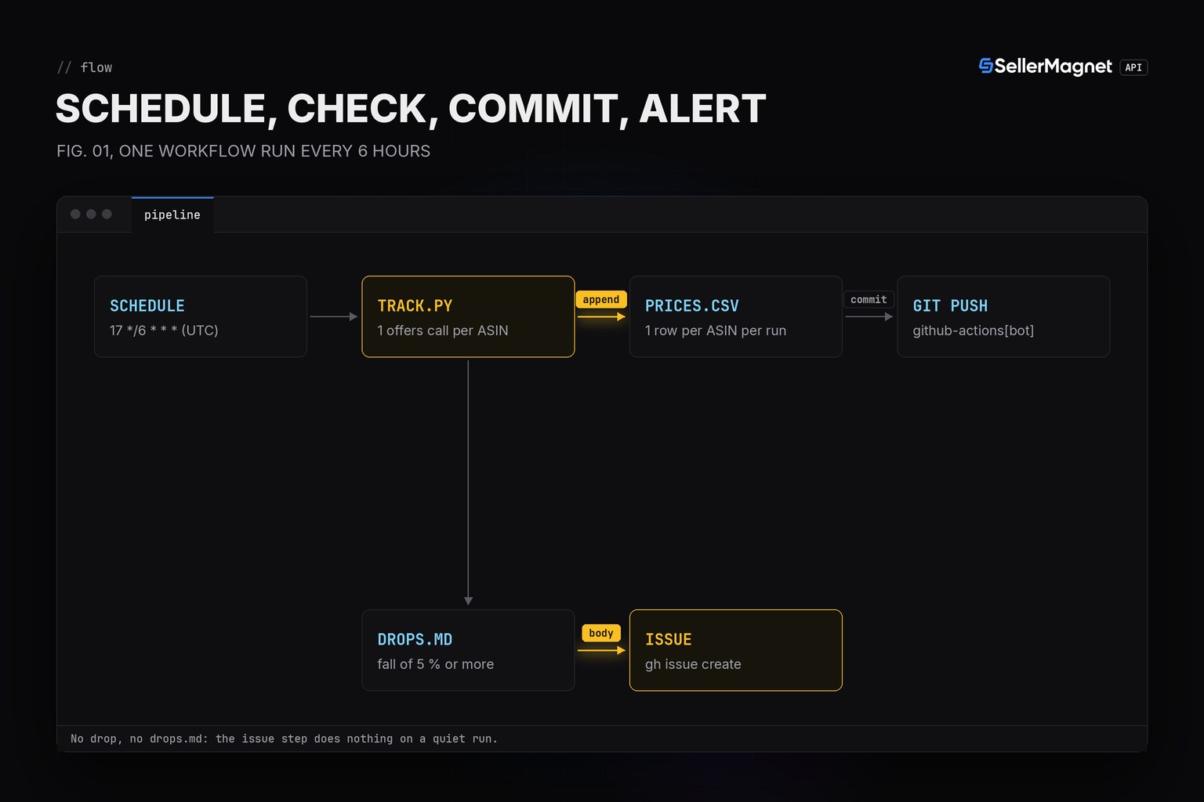Click the commit edge label
The height and width of the screenshot is (802, 1204).
(869, 299)
